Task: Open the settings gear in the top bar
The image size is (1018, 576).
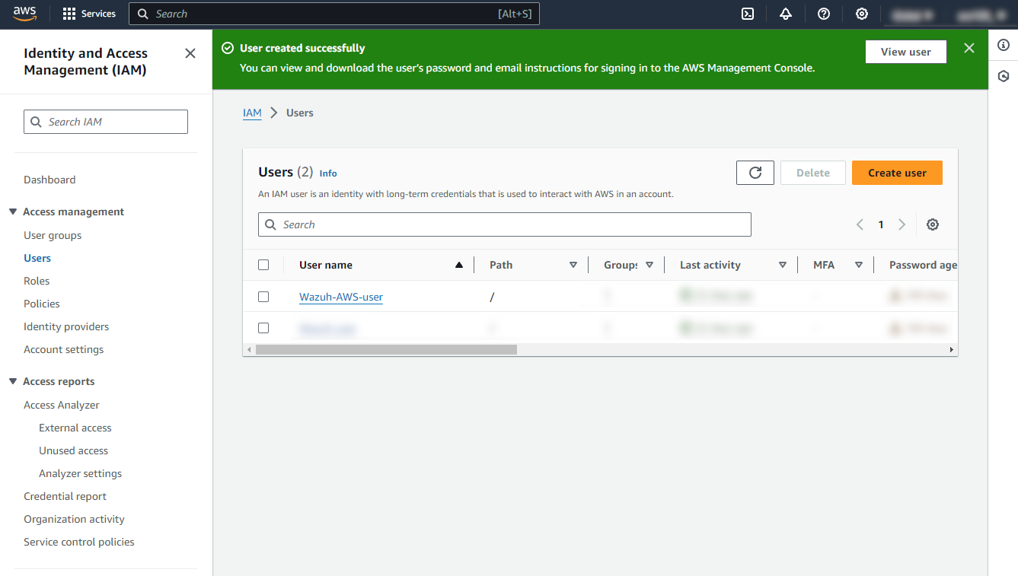Action: click(x=861, y=14)
